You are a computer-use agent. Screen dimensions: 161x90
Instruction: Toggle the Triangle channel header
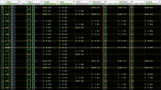(47, 2)
